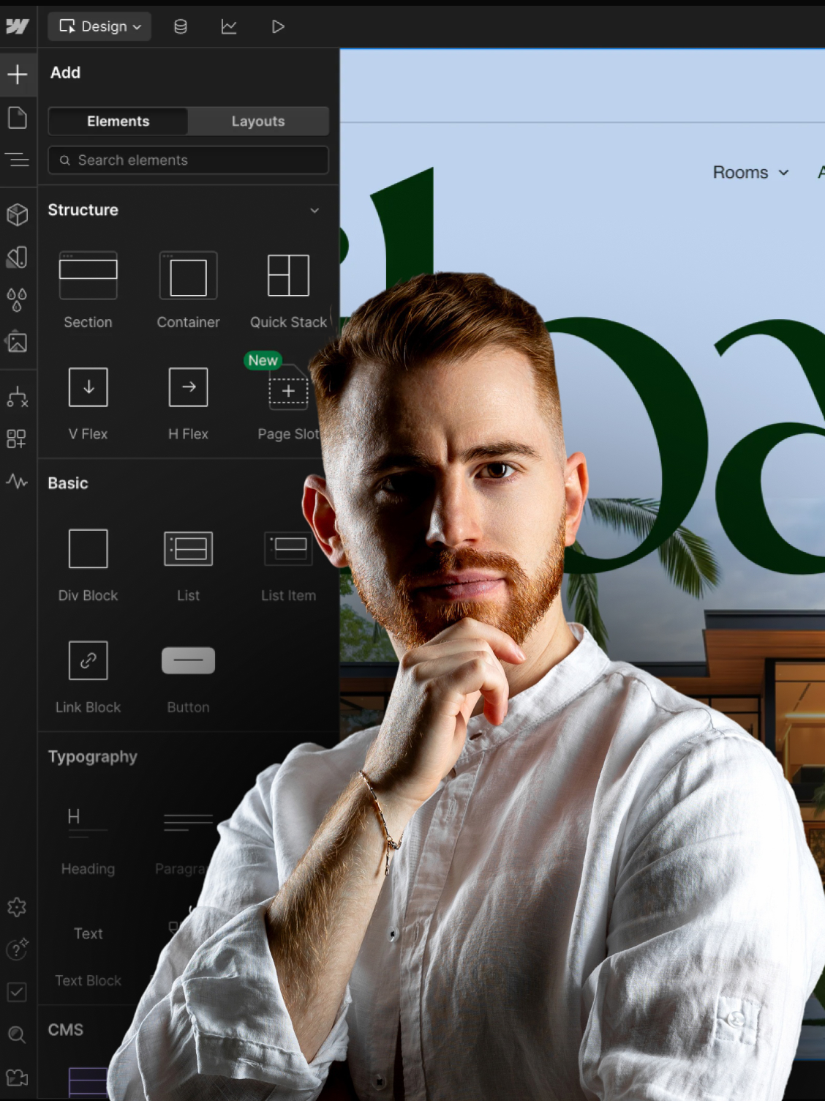The width and height of the screenshot is (825, 1101).
Task: Switch to the Layouts tab
Action: pos(258,122)
